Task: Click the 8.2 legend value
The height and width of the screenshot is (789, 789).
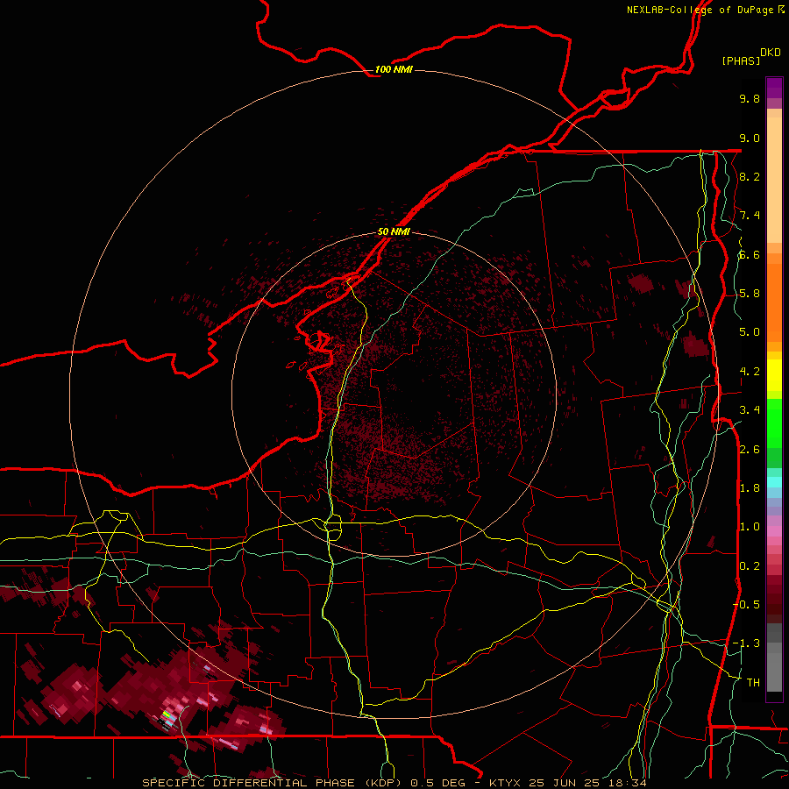Action: click(x=750, y=176)
